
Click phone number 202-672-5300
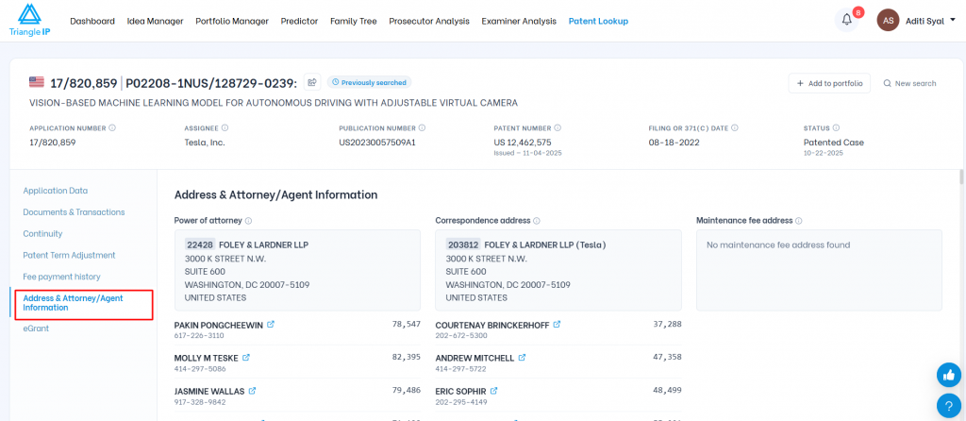(460, 335)
